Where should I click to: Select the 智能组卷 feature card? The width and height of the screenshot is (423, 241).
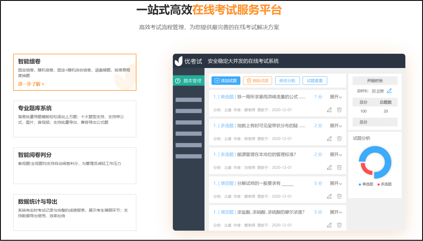pyautogui.click(x=75, y=72)
